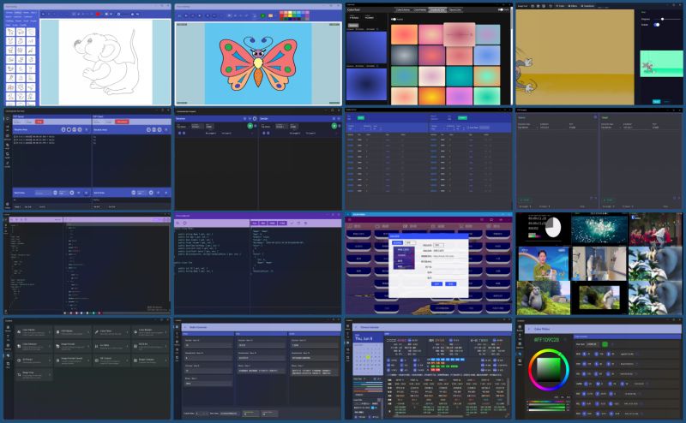Select the solid teal gradient tile
Screen dimensions: 686x423
[459, 75]
